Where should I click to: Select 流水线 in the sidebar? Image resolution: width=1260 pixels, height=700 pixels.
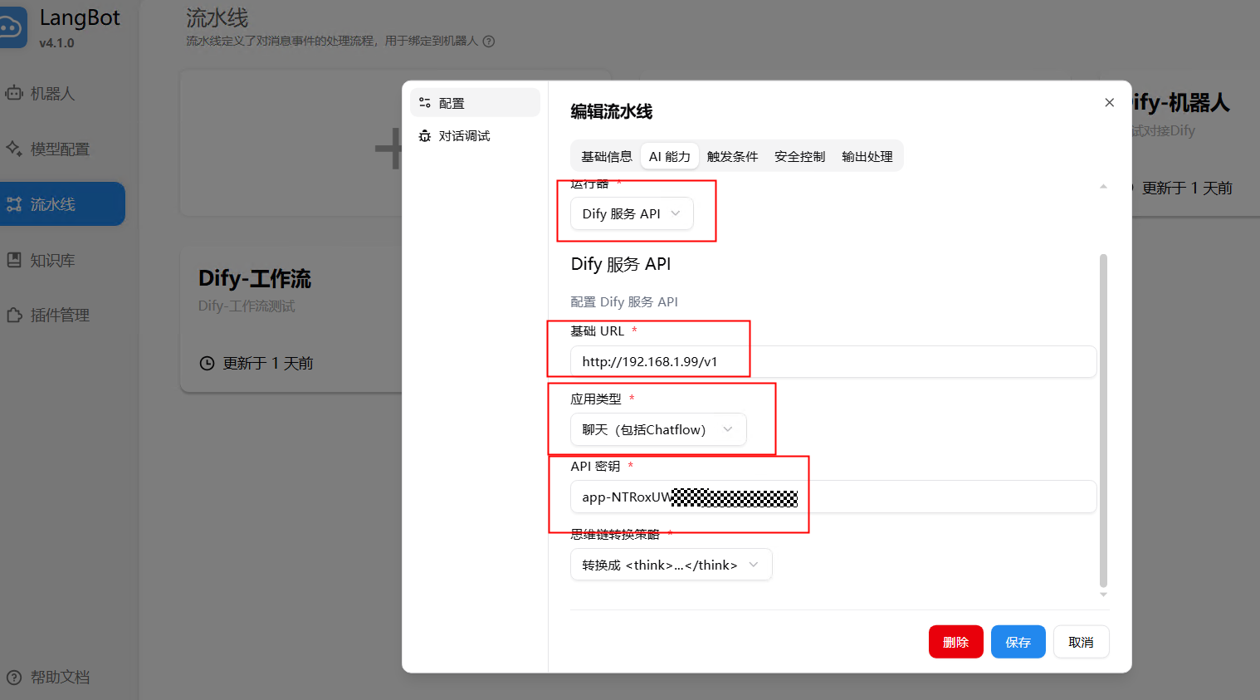pos(62,203)
